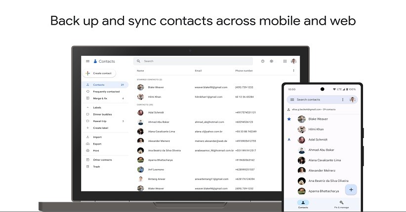Open the phone's hamburger navigation drawer
The height and width of the screenshot is (212, 406).
pyautogui.click(x=292, y=100)
